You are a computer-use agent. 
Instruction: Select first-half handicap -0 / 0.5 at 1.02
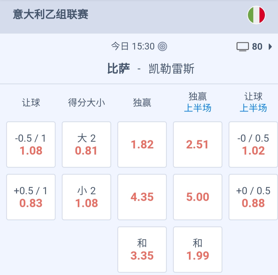click(253, 144)
